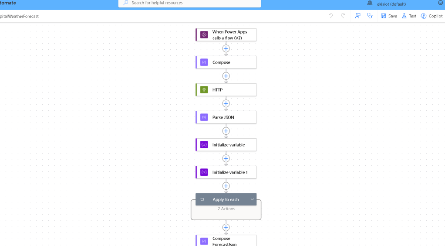Click the Initialize variable 1 icon

tap(204, 172)
